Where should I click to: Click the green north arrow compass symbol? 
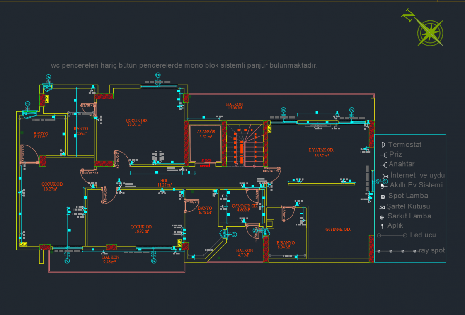pos(430,32)
